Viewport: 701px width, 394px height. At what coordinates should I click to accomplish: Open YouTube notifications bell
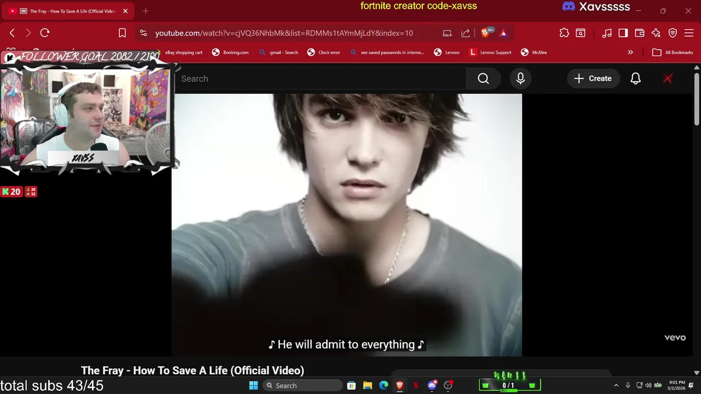(x=635, y=79)
